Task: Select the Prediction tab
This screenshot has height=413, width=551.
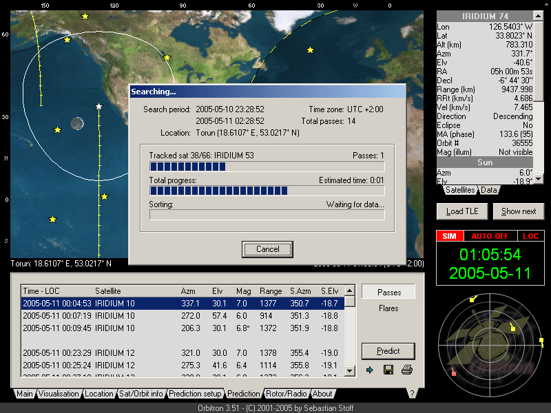Action: (x=243, y=394)
